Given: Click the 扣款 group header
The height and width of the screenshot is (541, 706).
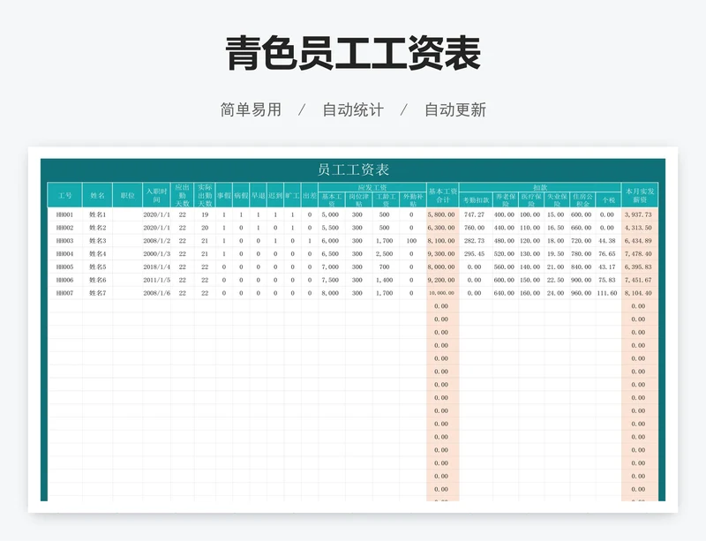Looking at the screenshot, I should pos(540,187).
